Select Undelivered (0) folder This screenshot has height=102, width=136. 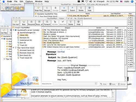click(24, 40)
